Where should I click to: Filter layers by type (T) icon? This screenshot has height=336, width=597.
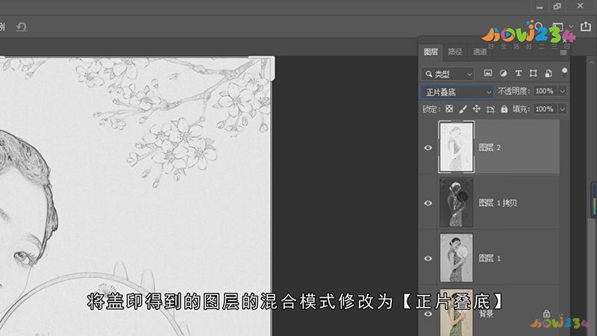click(x=518, y=73)
